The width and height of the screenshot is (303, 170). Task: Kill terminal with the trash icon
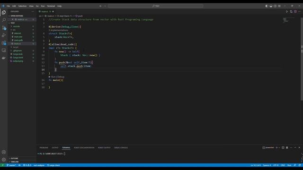click(x=287, y=148)
